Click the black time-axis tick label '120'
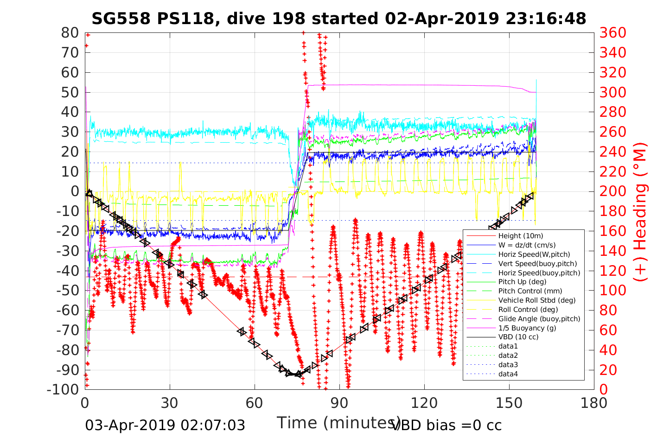The width and height of the screenshot is (657, 438). (x=424, y=403)
